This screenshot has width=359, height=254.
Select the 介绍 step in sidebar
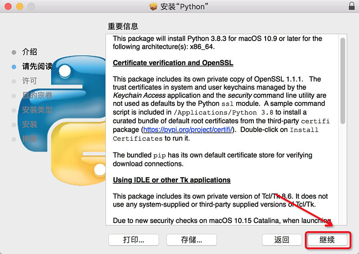tap(30, 52)
